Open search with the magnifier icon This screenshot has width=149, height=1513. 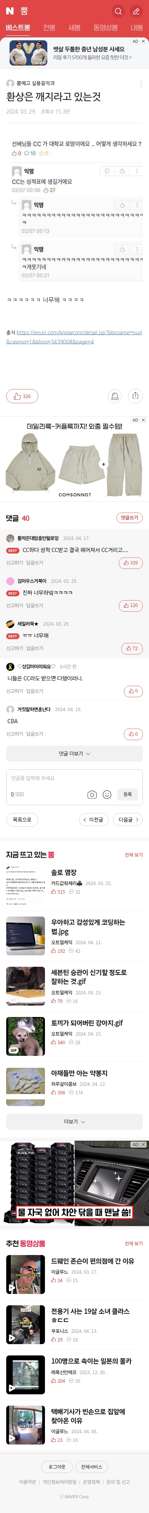[118, 11]
